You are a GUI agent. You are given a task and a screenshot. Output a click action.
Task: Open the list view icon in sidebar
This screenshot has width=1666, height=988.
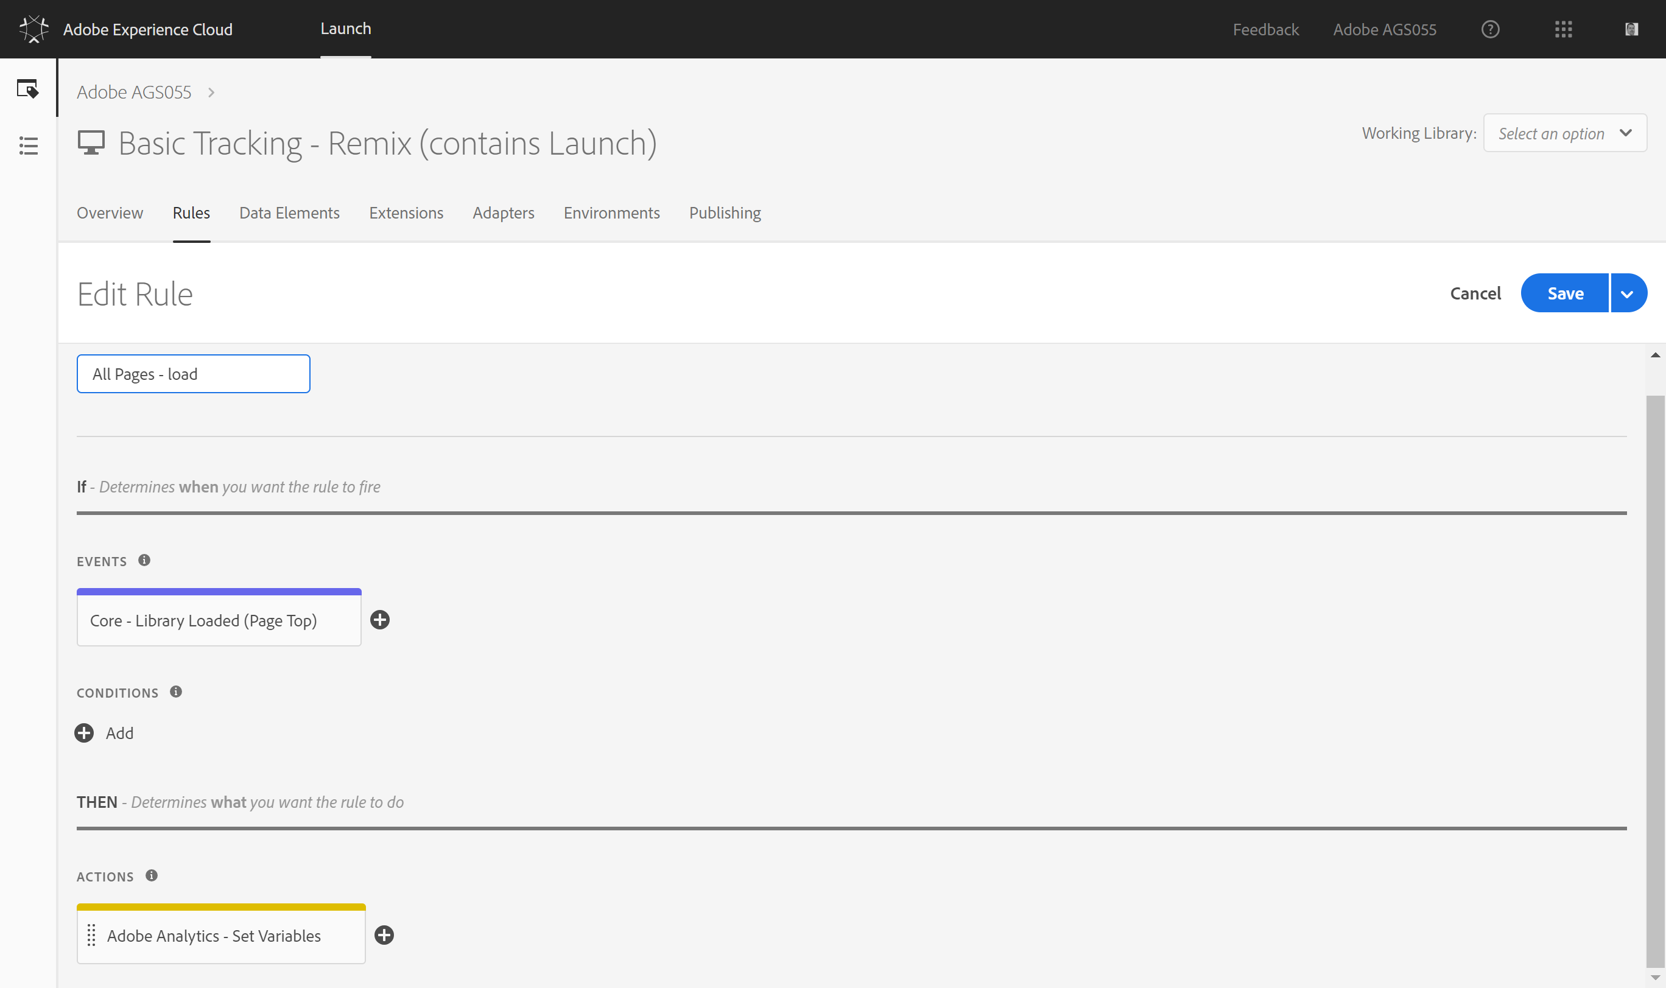pos(28,146)
